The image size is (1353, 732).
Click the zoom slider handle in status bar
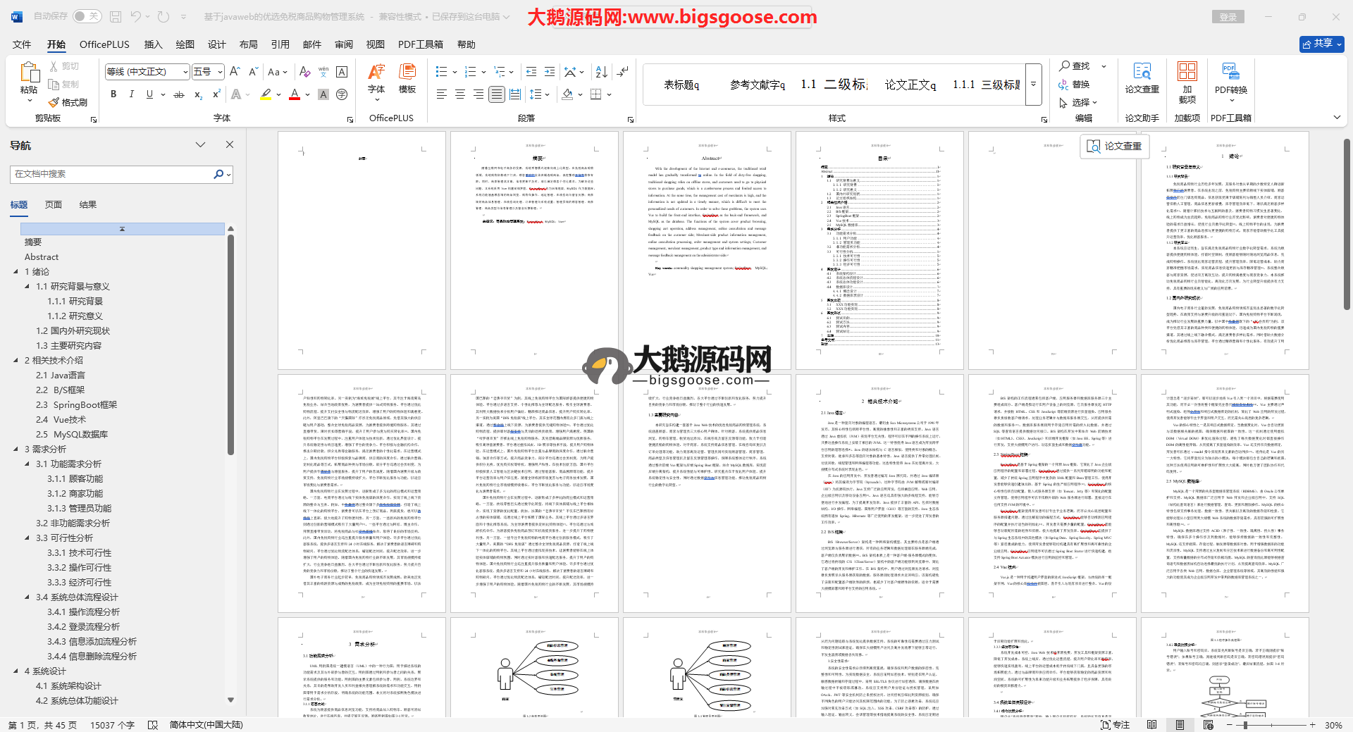click(x=1246, y=725)
